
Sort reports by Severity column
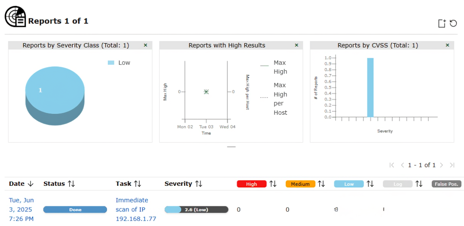(183, 184)
